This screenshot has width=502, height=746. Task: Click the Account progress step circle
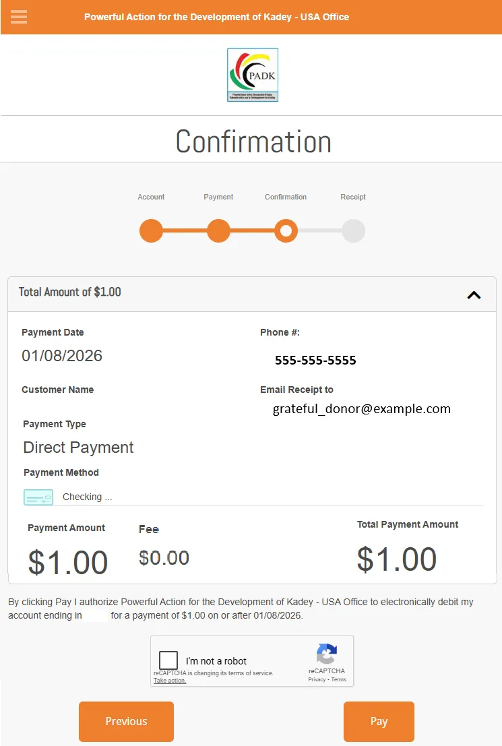[151, 230]
